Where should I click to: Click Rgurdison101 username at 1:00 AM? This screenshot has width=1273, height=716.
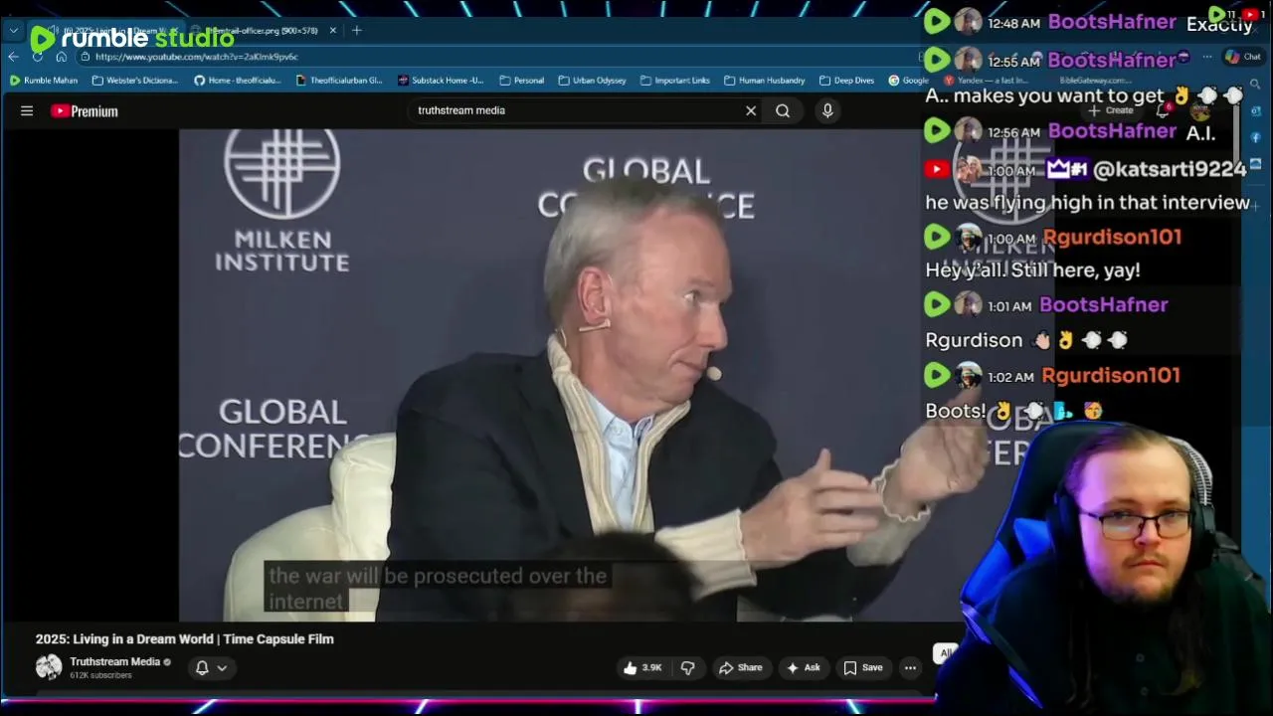coord(1112,237)
